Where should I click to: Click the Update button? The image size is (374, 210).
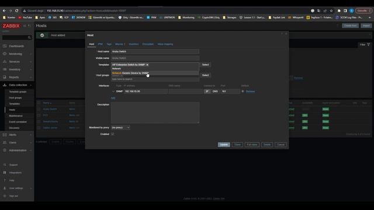click(224, 145)
